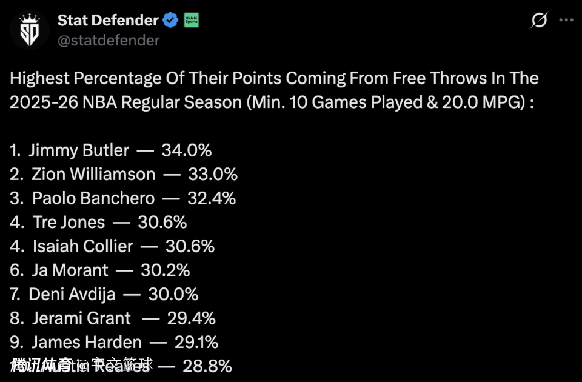Select the Zion Williamson 33.0% line
The width and height of the screenshot is (582, 382).
click(x=124, y=174)
